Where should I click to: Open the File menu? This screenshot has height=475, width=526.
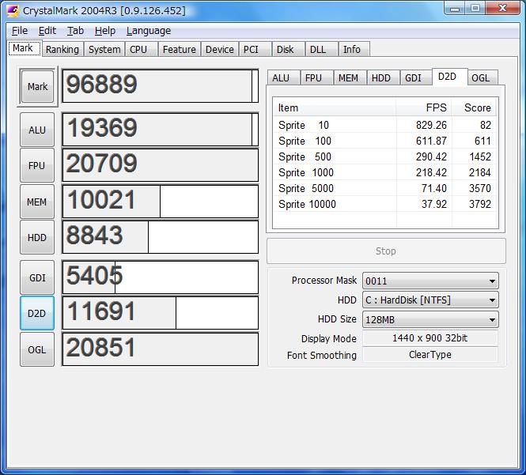(x=20, y=31)
